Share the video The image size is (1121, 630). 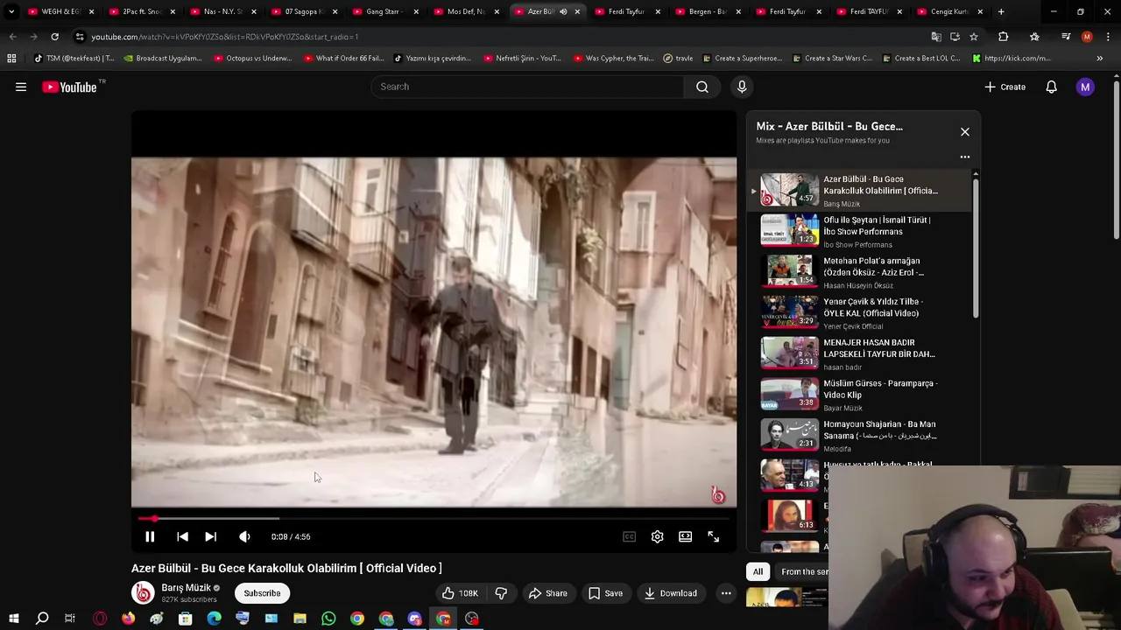point(547,593)
